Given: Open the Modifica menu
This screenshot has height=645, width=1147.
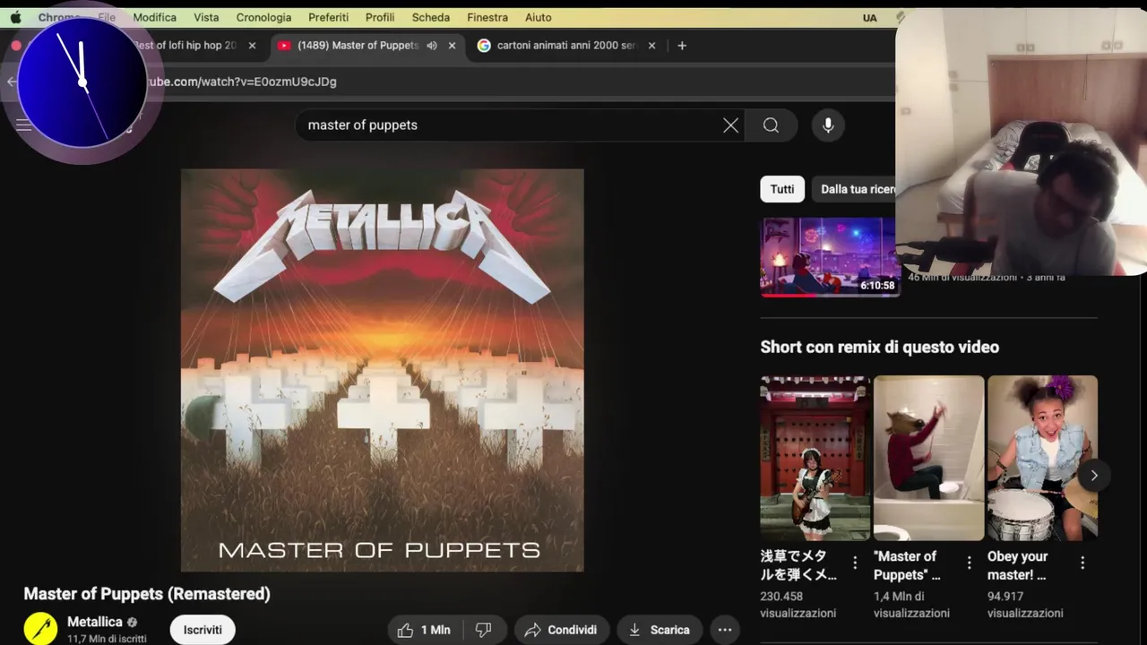Looking at the screenshot, I should [155, 17].
